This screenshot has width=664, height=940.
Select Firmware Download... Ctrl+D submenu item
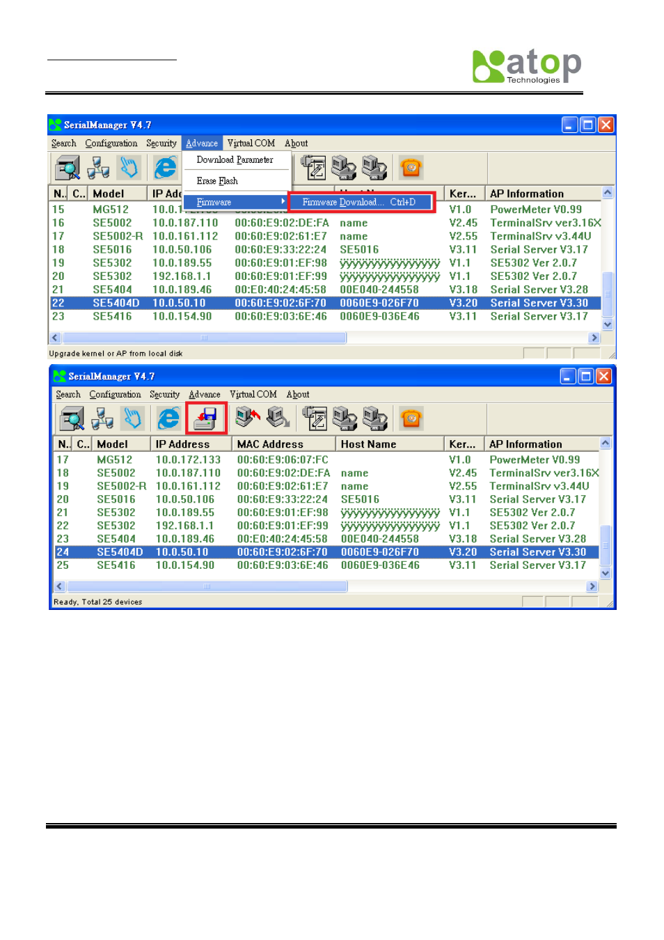tap(361, 202)
